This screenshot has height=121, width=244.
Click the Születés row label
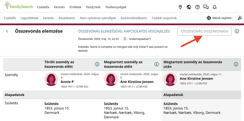click(11, 103)
